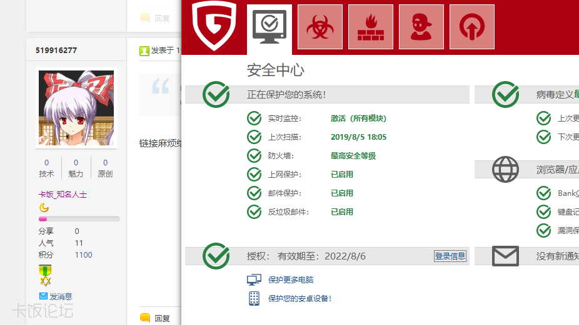The image size is (579, 325).
Task: Click the 实时监控 status checkmark
Action: [254, 119]
